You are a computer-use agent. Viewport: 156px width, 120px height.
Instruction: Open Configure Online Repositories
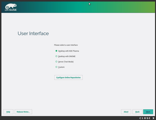(x=68, y=77)
